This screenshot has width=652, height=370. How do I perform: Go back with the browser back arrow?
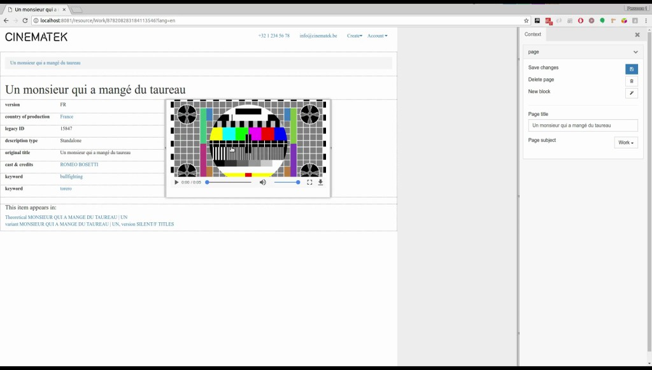[x=6, y=20]
